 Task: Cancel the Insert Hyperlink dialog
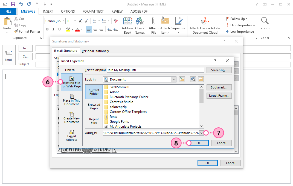point(221,143)
